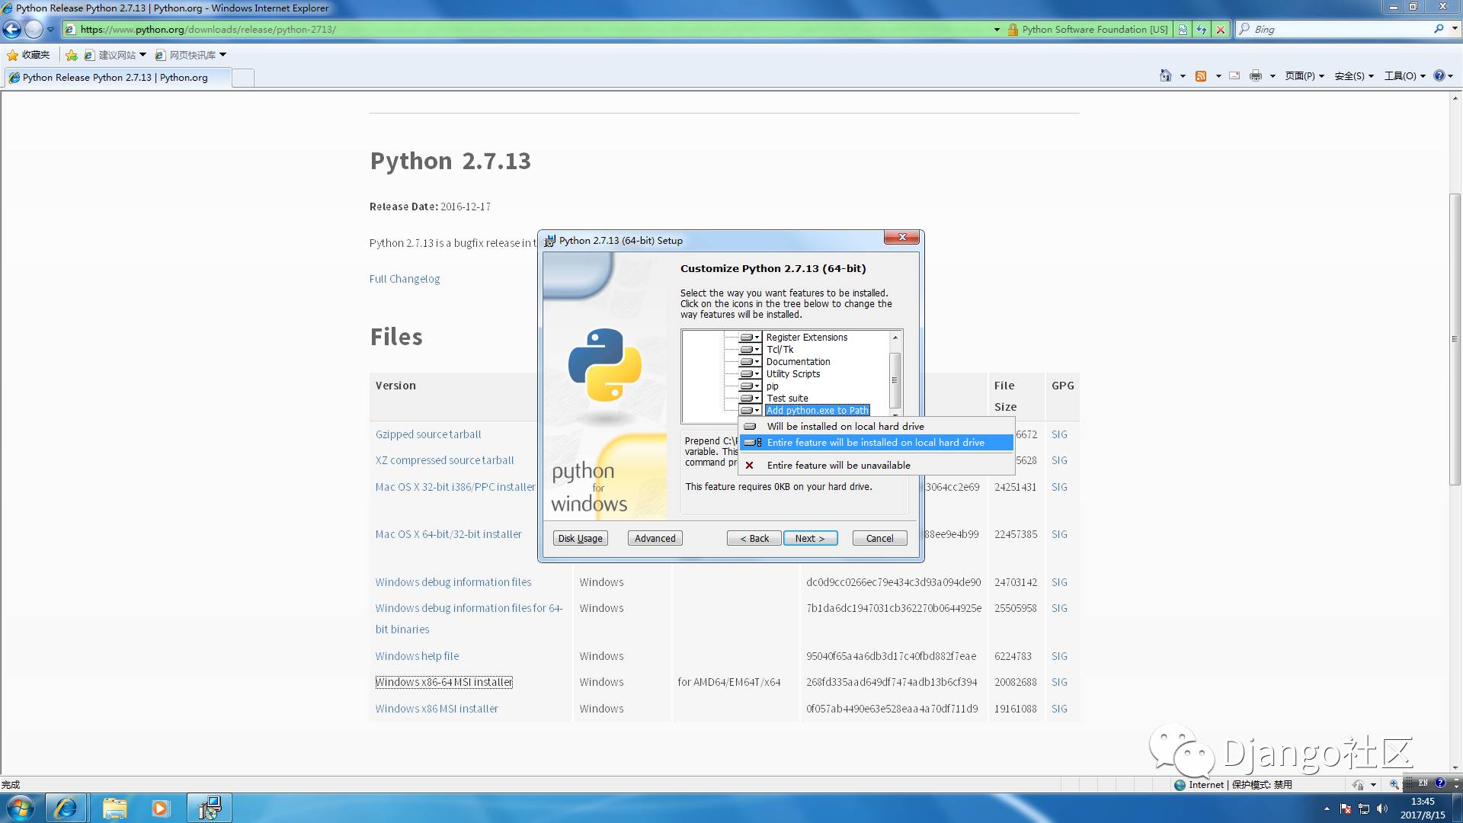Open Windows Explorer folder in taskbar
1463x823 pixels.
[114, 808]
